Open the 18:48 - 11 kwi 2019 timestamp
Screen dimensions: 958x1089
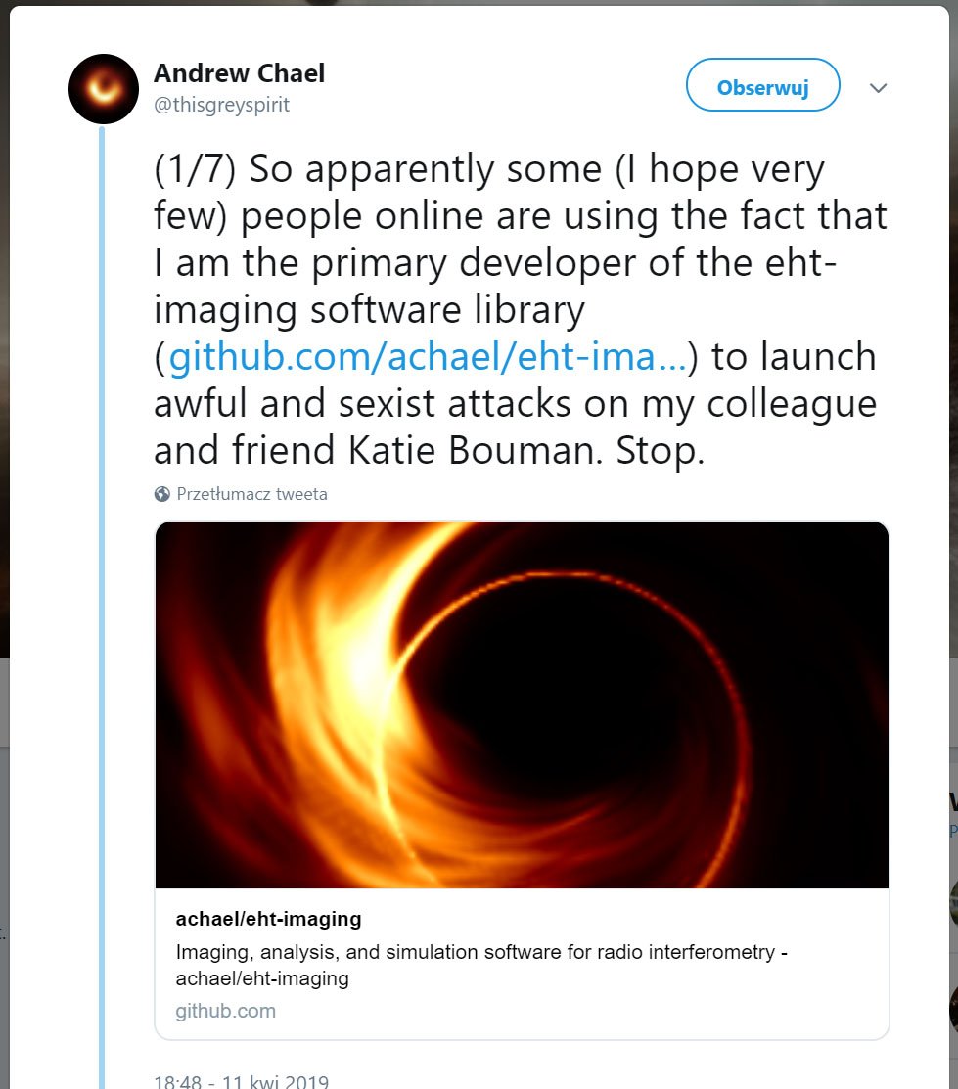[242, 1082]
